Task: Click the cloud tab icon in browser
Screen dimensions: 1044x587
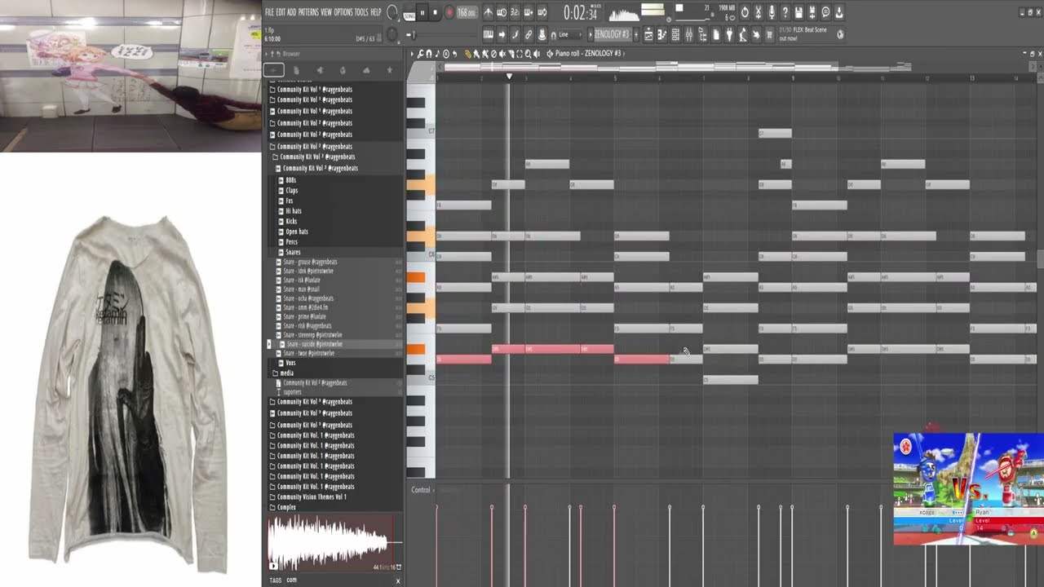Action: click(x=366, y=70)
